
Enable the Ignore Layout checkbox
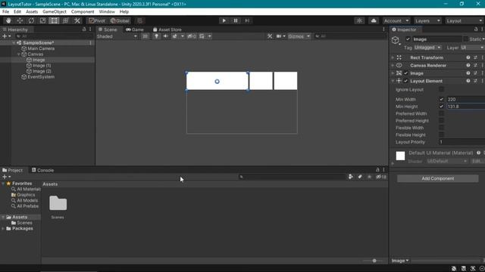[x=441, y=89]
